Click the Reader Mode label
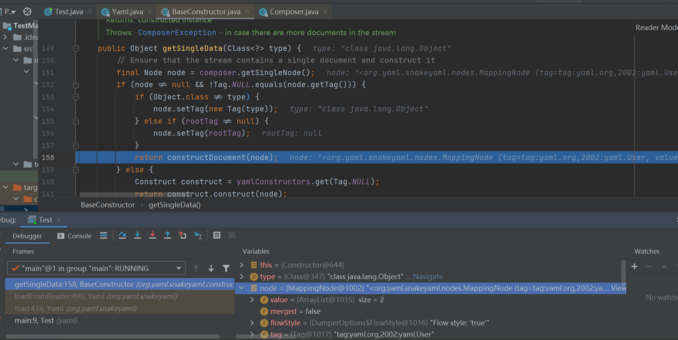This screenshot has height=340, width=678. tap(656, 27)
